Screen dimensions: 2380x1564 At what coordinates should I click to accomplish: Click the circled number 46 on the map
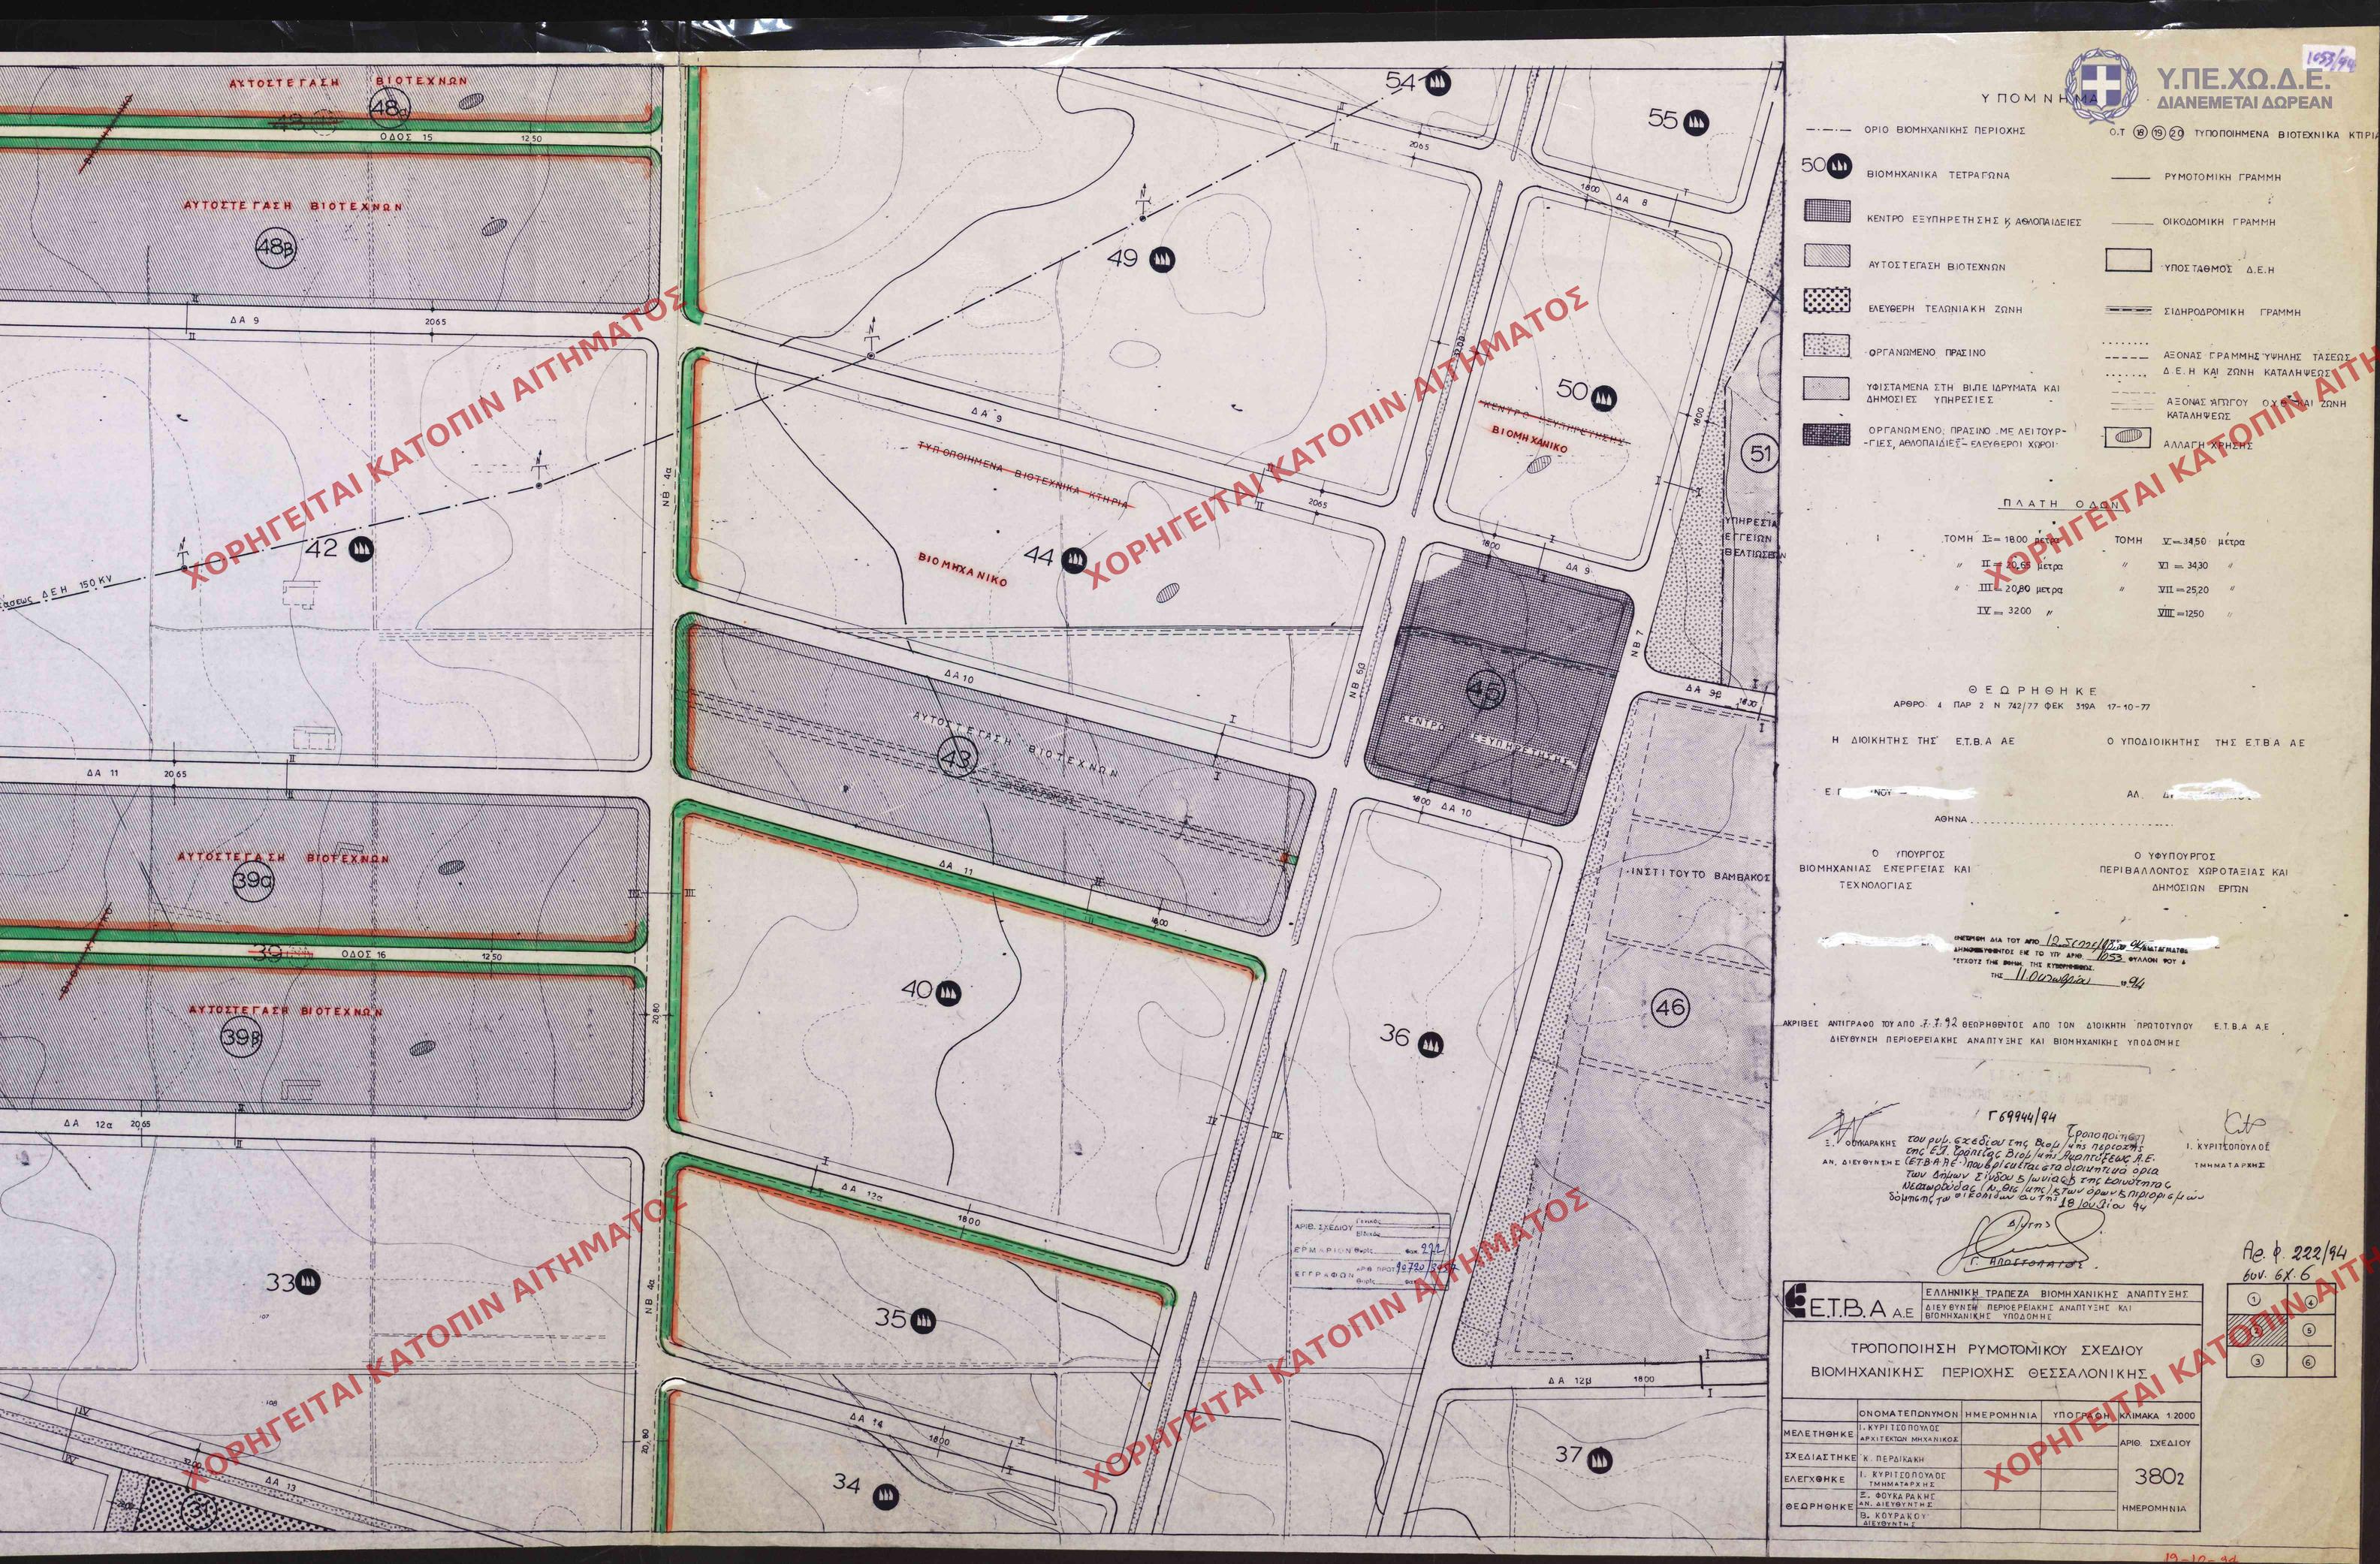click(x=1670, y=1007)
